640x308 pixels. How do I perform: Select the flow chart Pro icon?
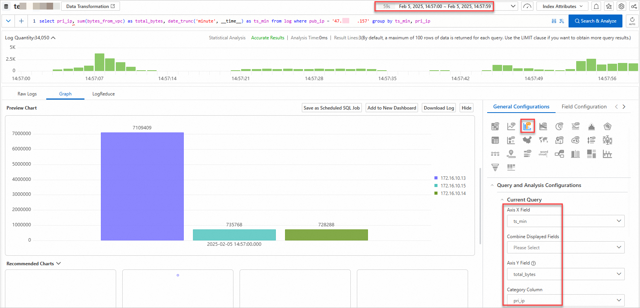[x=543, y=126]
